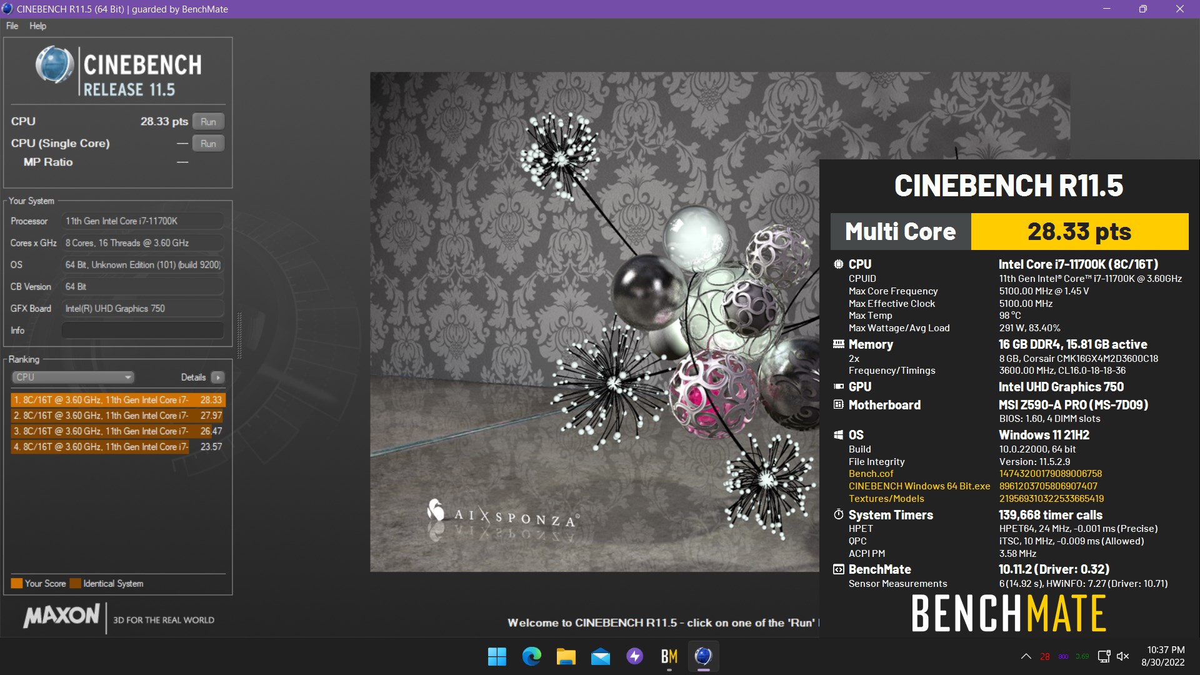Click the green 3.69 tray sensor icon
1200x675 pixels.
click(1082, 656)
